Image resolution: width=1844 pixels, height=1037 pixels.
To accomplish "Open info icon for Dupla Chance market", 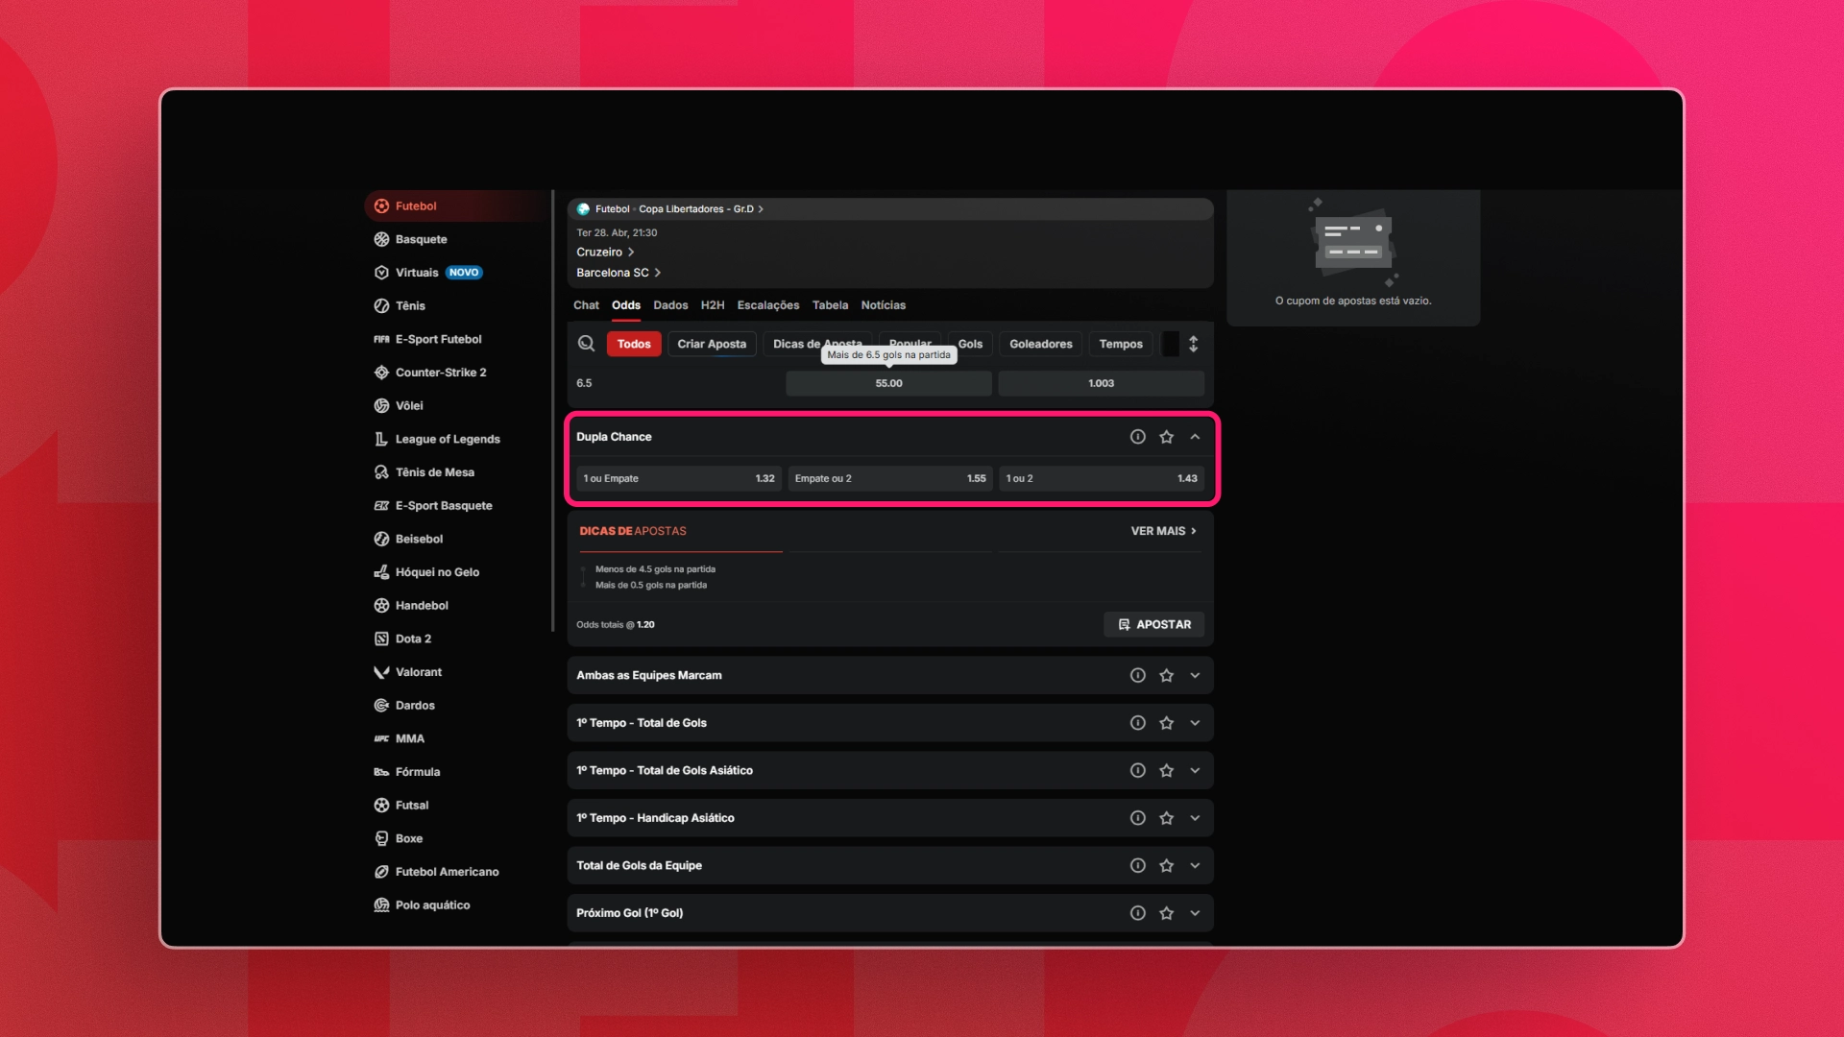I will coord(1138,437).
